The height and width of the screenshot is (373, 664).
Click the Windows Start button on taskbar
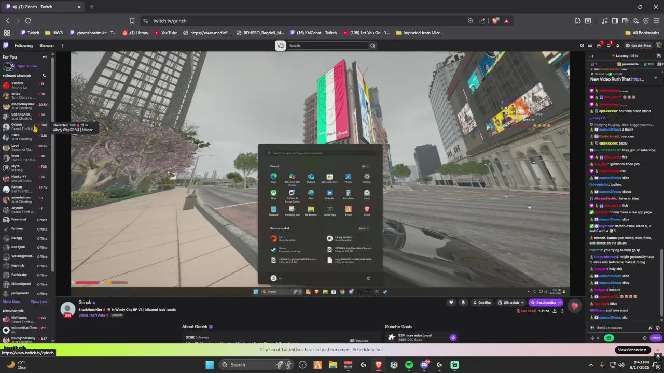pyautogui.click(x=210, y=365)
